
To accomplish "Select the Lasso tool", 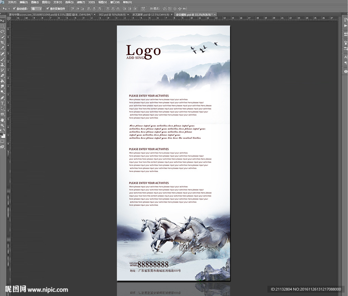I will point(2,31).
